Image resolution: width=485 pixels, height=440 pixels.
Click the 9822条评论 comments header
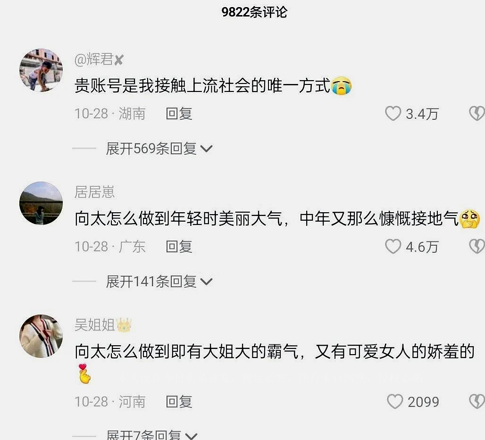point(254,12)
